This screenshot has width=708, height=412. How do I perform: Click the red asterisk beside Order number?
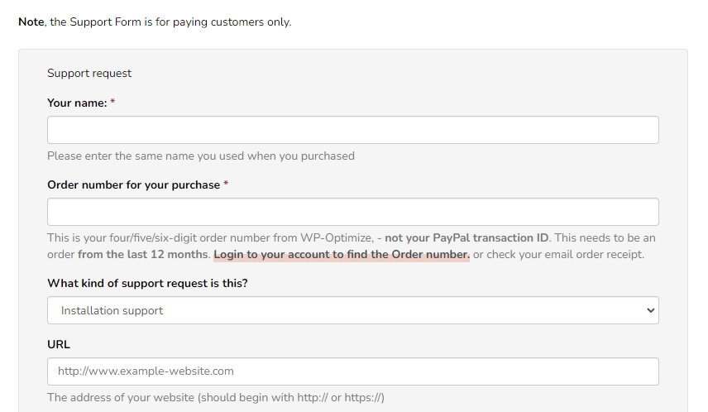(226, 184)
